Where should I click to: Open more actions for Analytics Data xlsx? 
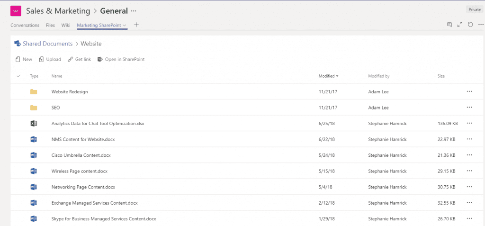pos(469,123)
